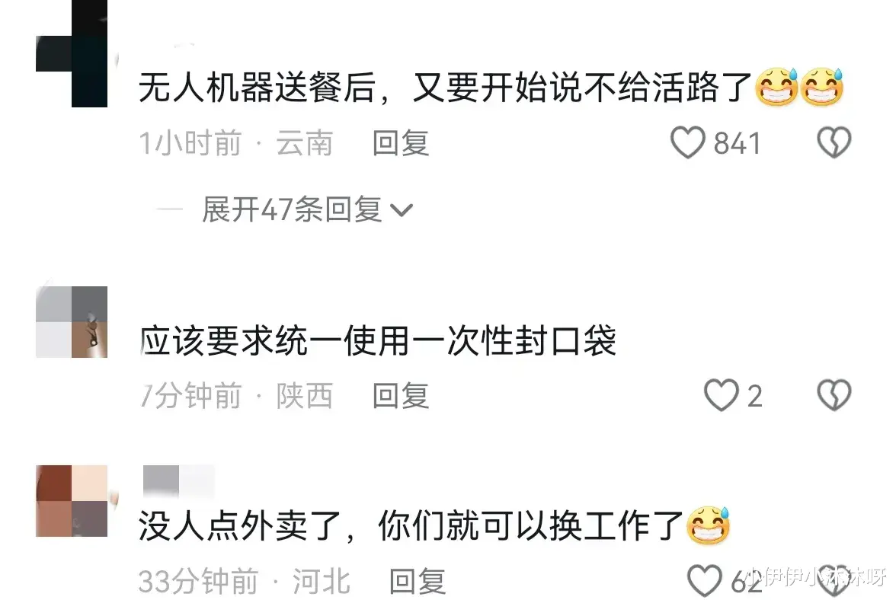
Task: Reply to the 没人点外卖了 comment
Action: click(x=418, y=581)
